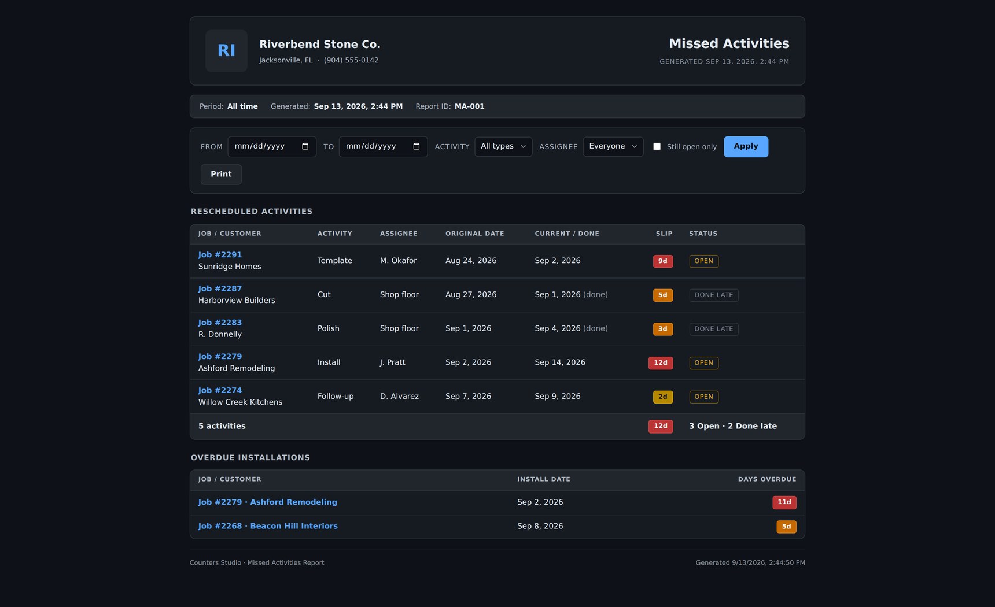The image size is (995, 607).
Task: Click the Original Date column header
Action: pos(474,234)
